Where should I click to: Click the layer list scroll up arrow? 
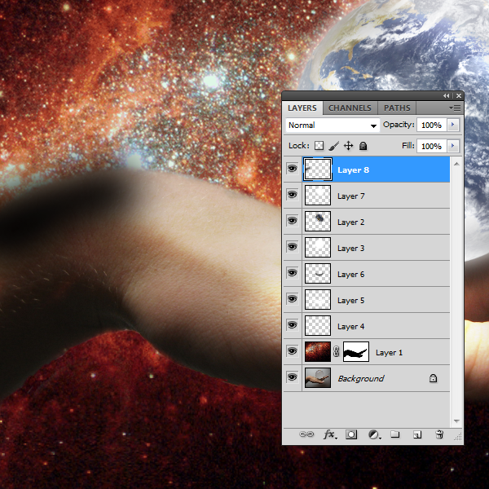click(x=456, y=164)
